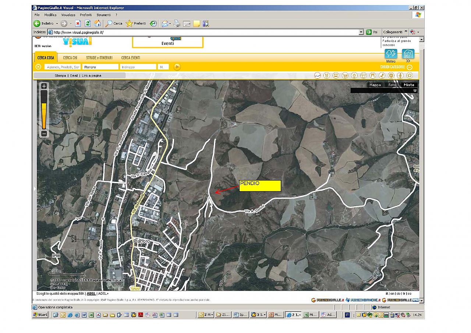Expand the black map options chevron

click(415, 91)
